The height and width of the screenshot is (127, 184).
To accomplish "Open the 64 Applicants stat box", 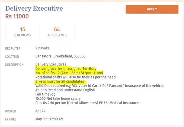I will [x=57, y=32].
